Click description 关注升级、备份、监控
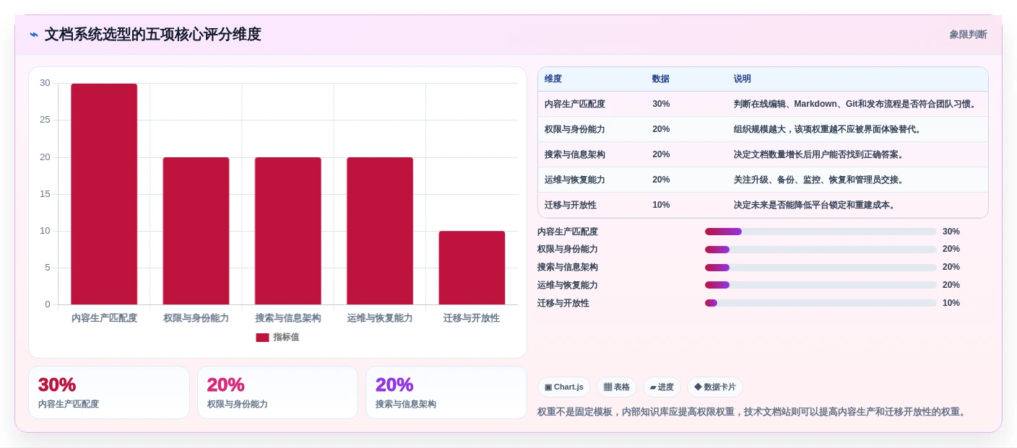 point(819,180)
